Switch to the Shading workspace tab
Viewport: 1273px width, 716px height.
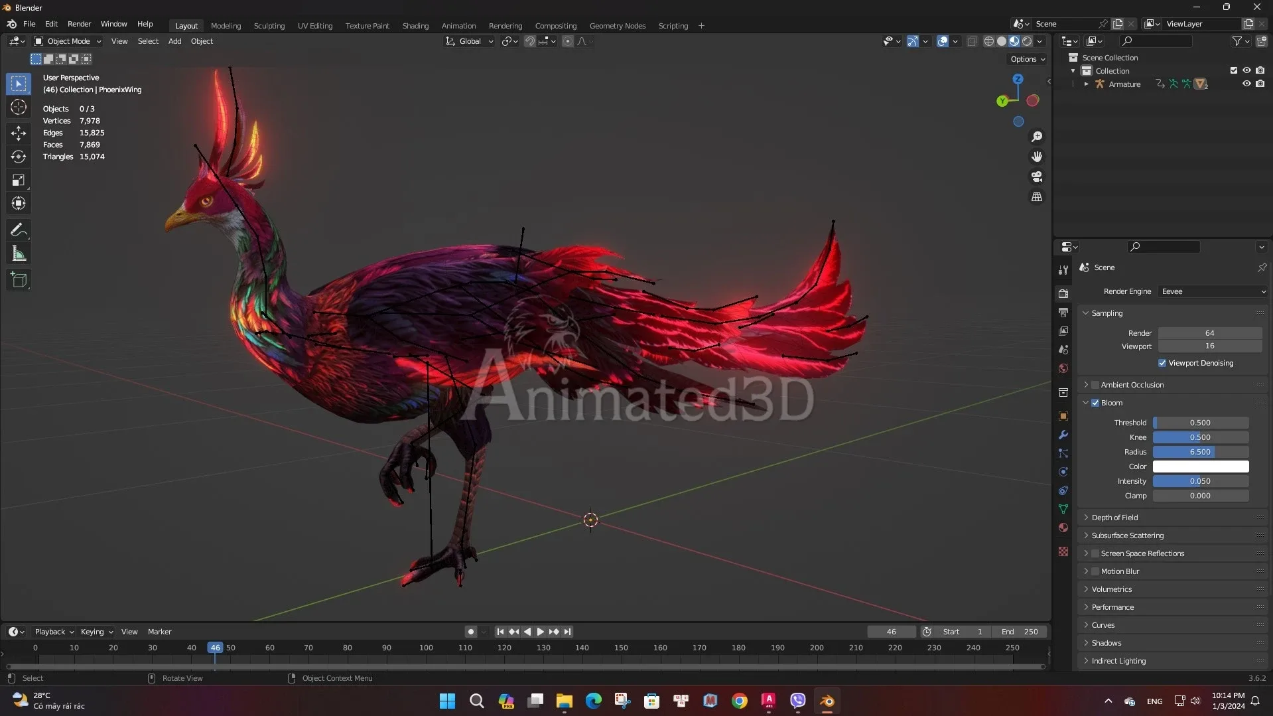415,25
